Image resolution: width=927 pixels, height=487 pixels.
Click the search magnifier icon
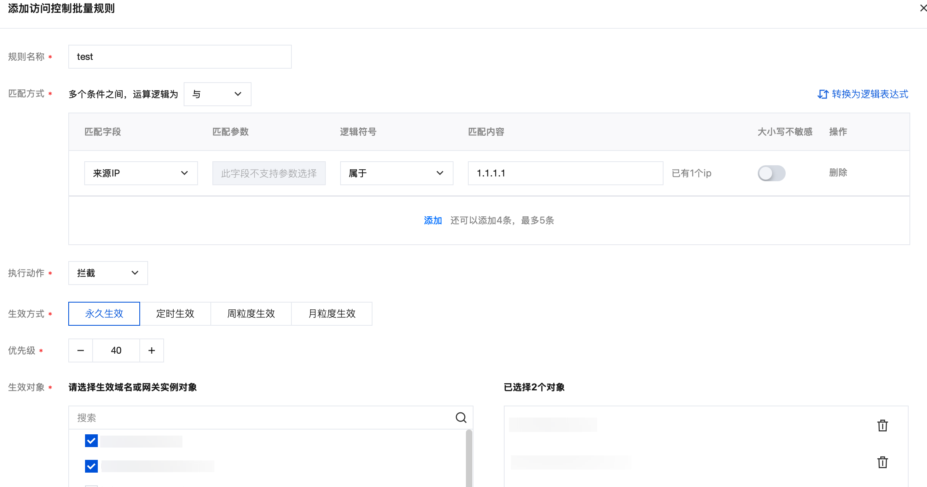(461, 418)
